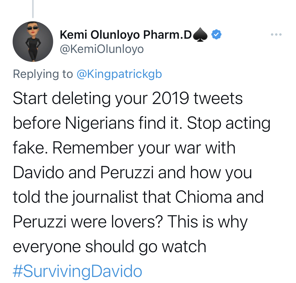Click the display name Kemi Olunloyo Pharm.D
This screenshot has width=296, height=283.
coord(126,35)
